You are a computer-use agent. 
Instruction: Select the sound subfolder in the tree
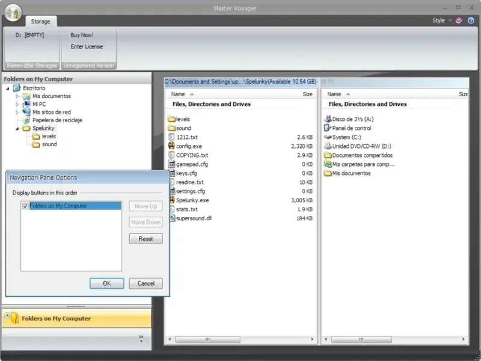click(44, 144)
